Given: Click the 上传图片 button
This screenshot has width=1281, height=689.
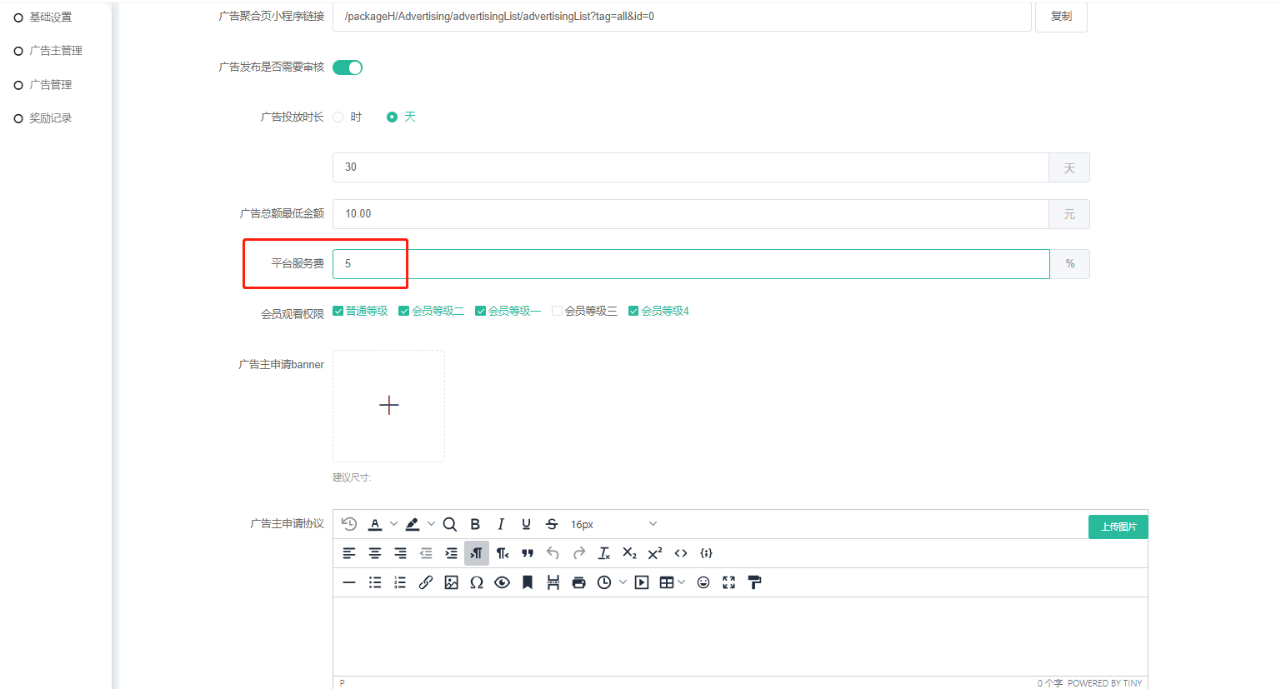Looking at the screenshot, I should pos(1118,527).
